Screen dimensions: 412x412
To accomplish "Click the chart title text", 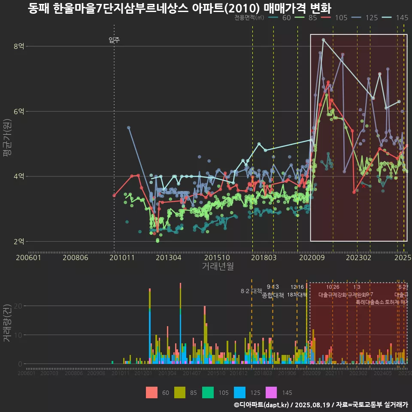I will tap(179, 9).
